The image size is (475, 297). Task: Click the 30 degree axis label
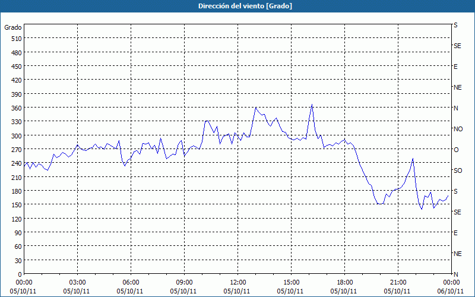[x=18, y=261]
